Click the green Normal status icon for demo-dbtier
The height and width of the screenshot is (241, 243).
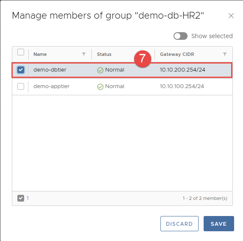(100, 70)
